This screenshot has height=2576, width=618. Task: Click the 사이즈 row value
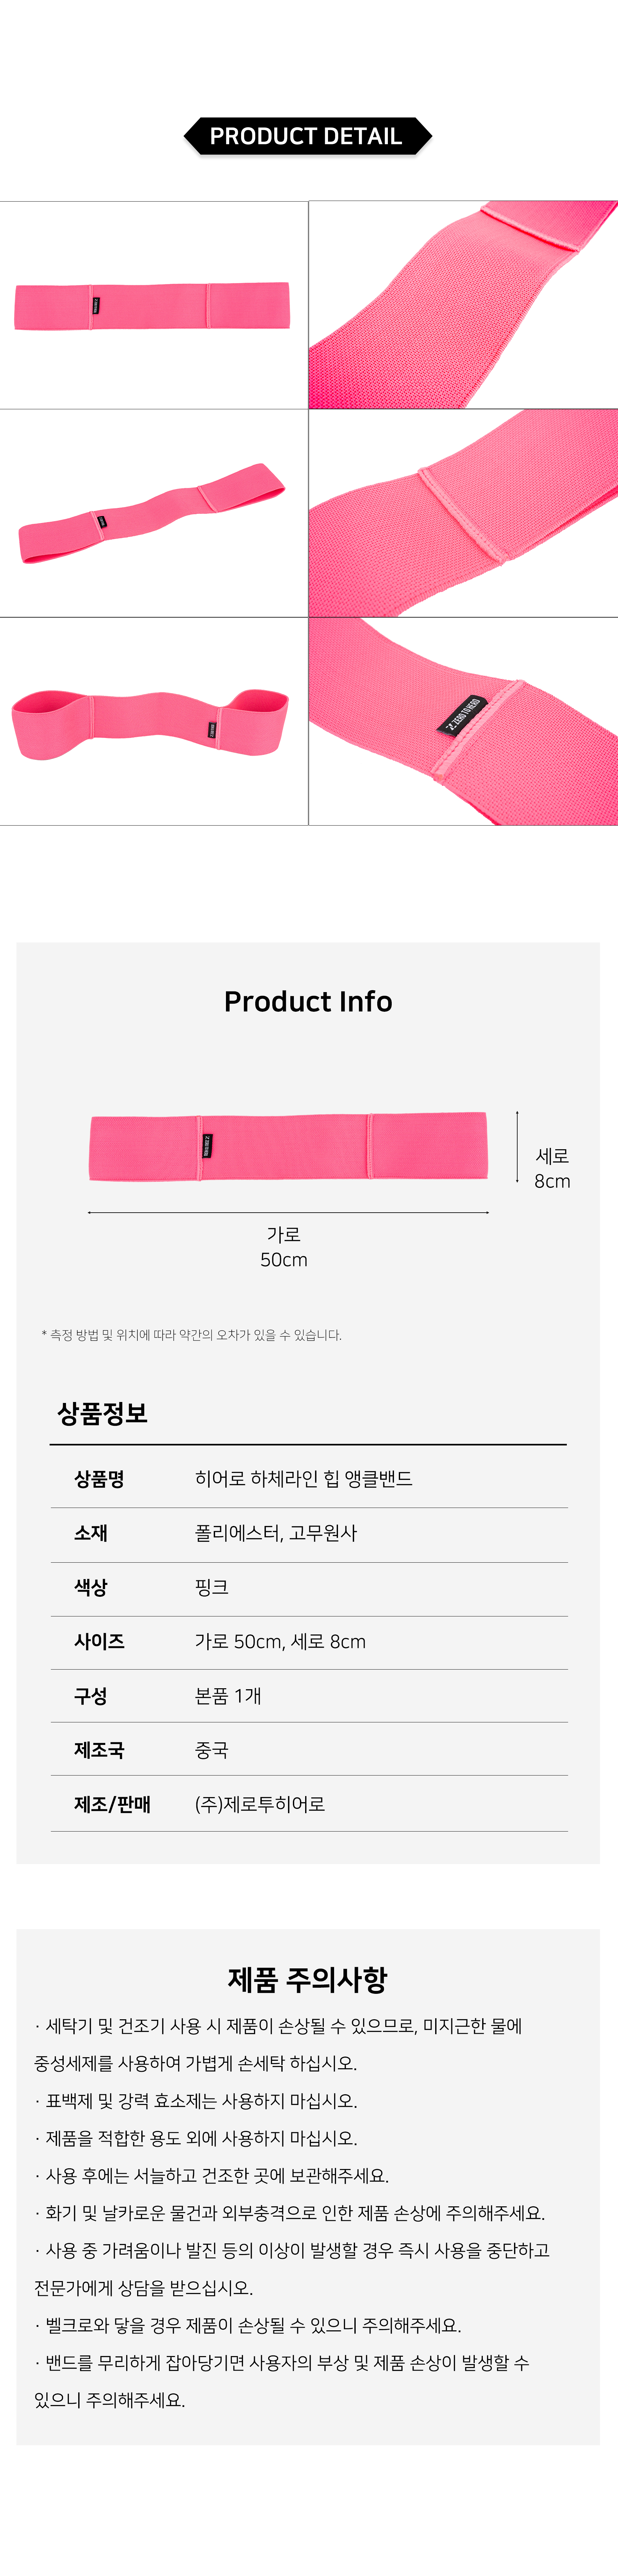(x=280, y=1641)
